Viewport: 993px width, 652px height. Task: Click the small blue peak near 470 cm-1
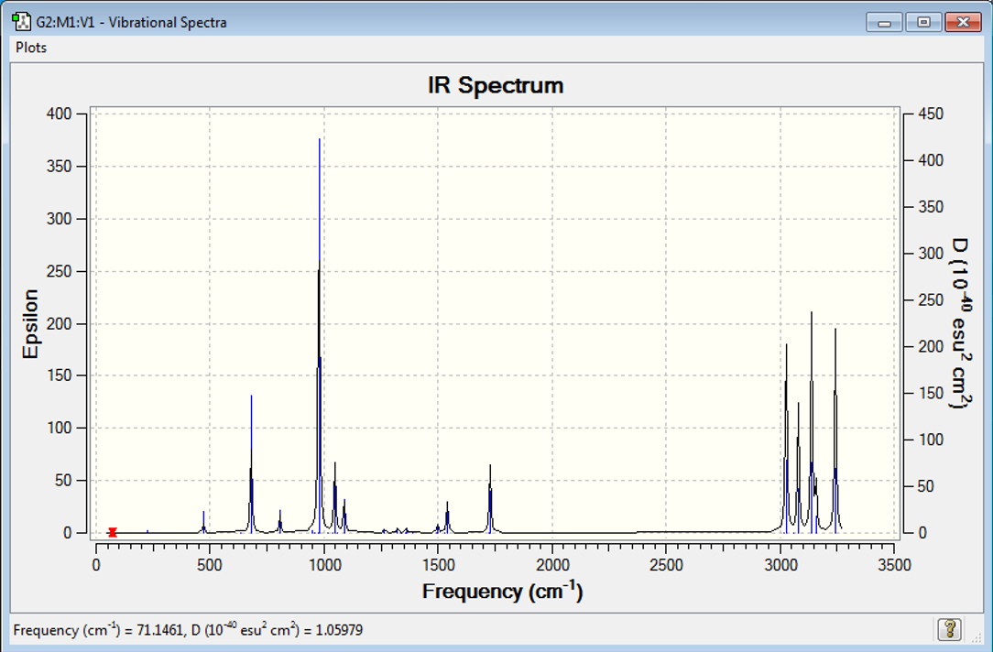203,522
